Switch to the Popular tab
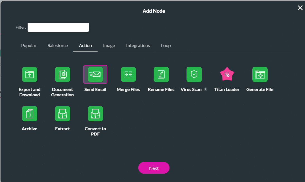The width and height of the screenshot is (305, 182). point(29,45)
